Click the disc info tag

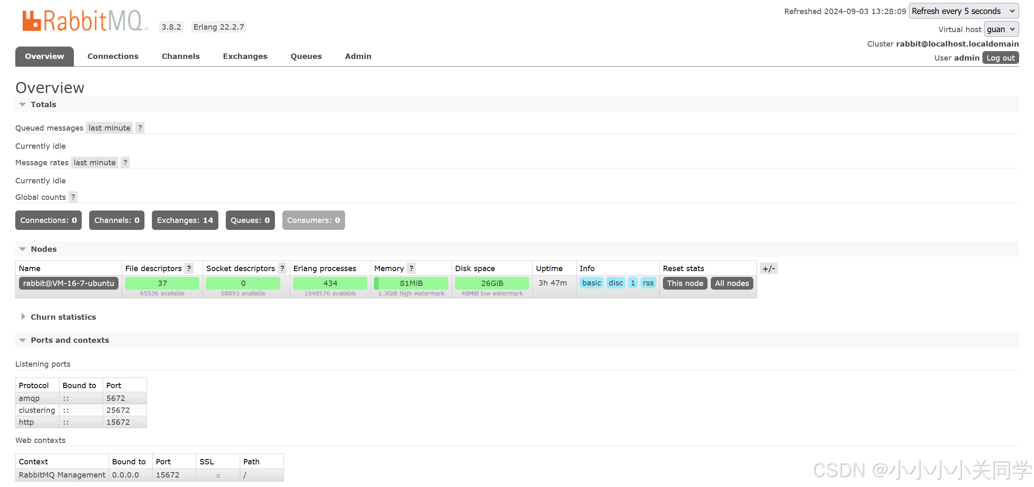(x=616, y=283)
